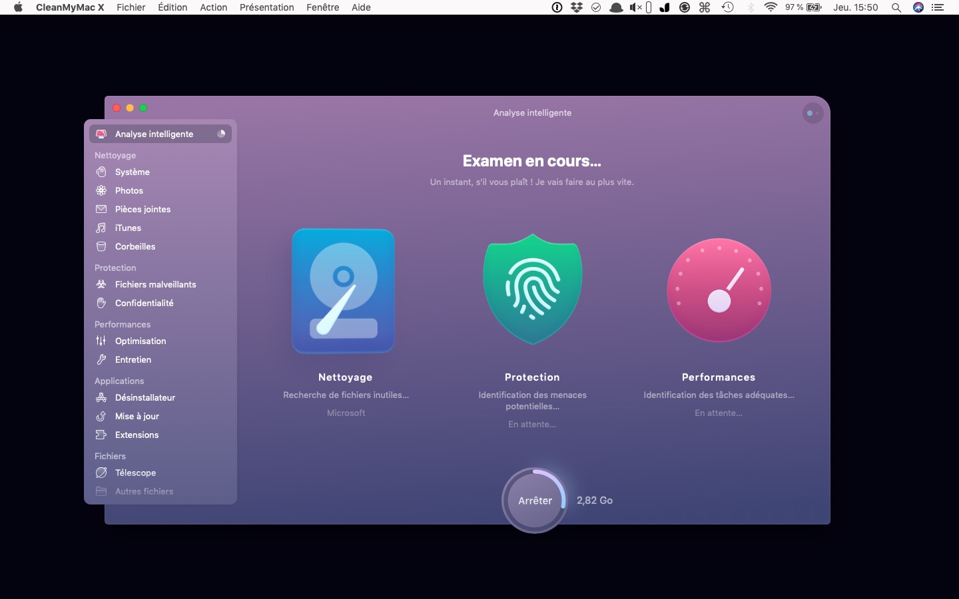The height and width of the screenshot is (599, 959).
Task: Open the Photos cleanup module
Action: 129,191
